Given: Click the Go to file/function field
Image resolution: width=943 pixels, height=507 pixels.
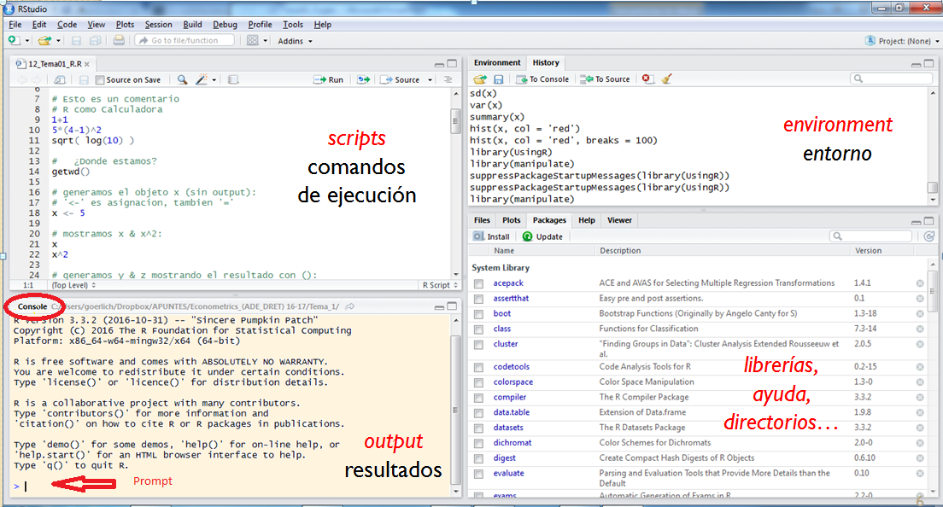Looking at the screenshot, I should [185, 40].
